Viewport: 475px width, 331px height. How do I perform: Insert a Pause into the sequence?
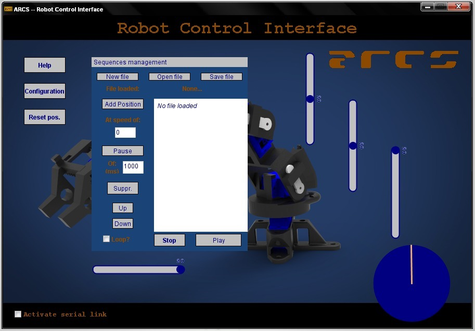click(122, 151)
